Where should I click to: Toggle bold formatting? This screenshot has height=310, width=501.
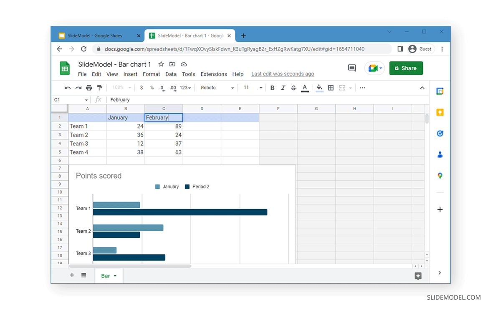click(x=272, y=88)
